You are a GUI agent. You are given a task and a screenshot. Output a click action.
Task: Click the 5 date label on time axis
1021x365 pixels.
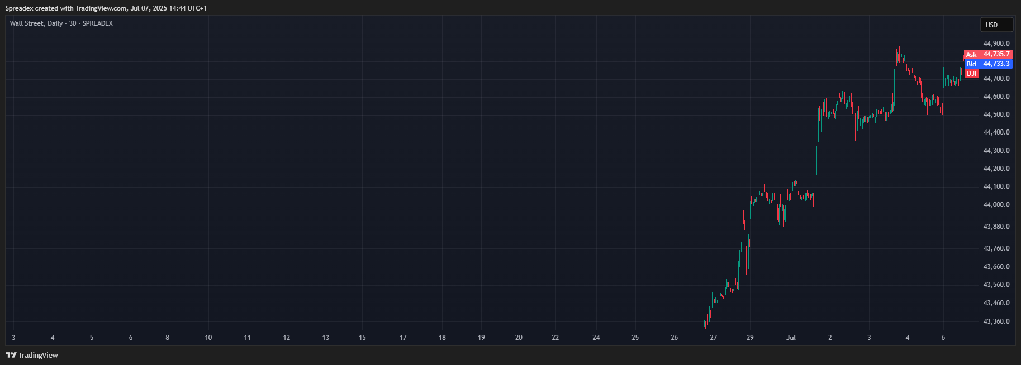click(x=92, y=338)
